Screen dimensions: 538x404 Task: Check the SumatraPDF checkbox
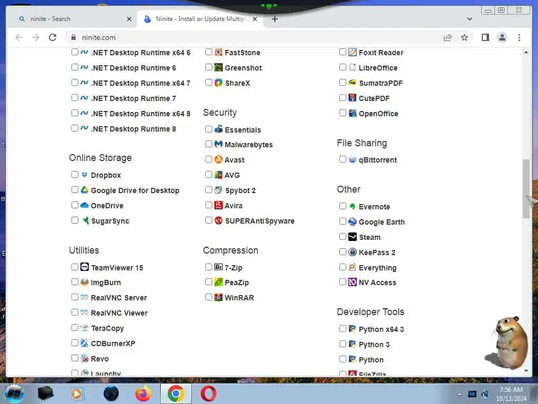pyautogui.click(x=343, y=82)
